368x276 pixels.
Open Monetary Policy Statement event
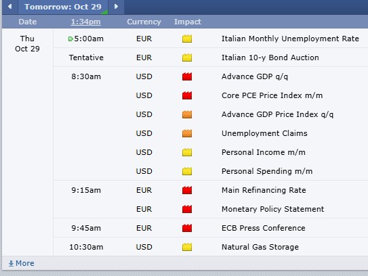point(272,209)
